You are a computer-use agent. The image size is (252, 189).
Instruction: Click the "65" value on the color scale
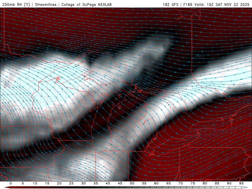coord(169,183)
